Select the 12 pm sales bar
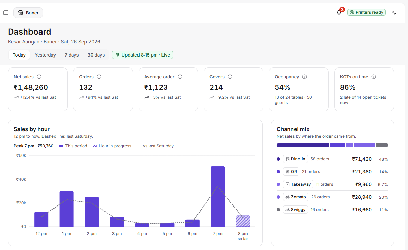This screenshot has width=408, height=250. (41, 219)
